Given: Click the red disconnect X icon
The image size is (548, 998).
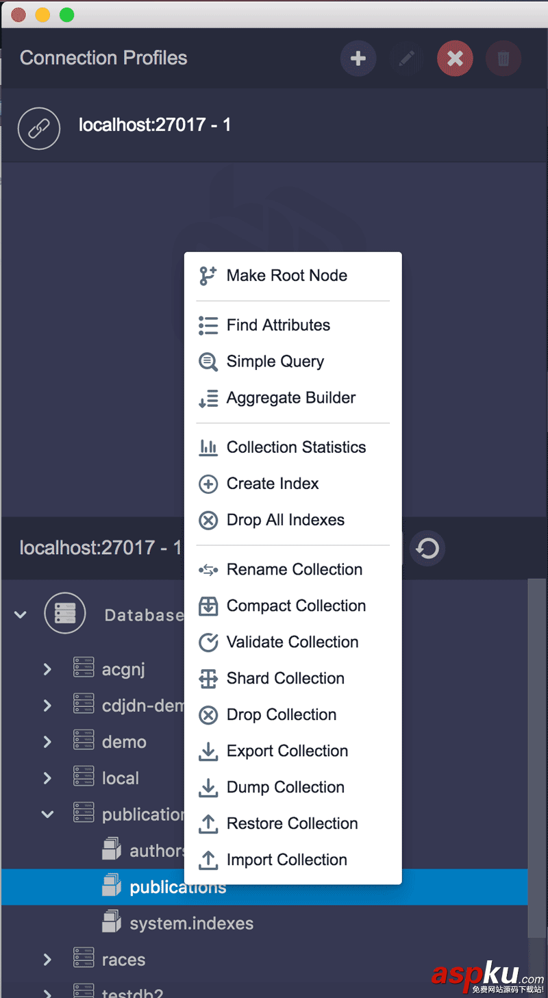Looking at the screenshot, I should point(455,58).
